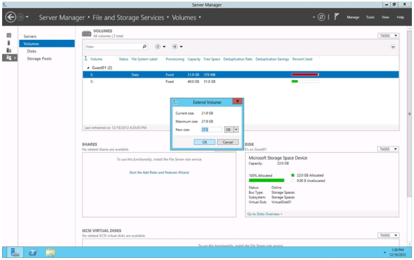Collapse the Guest01 (2) group
The height and width of the screenshot is (260, 414).
click(88, 68)
